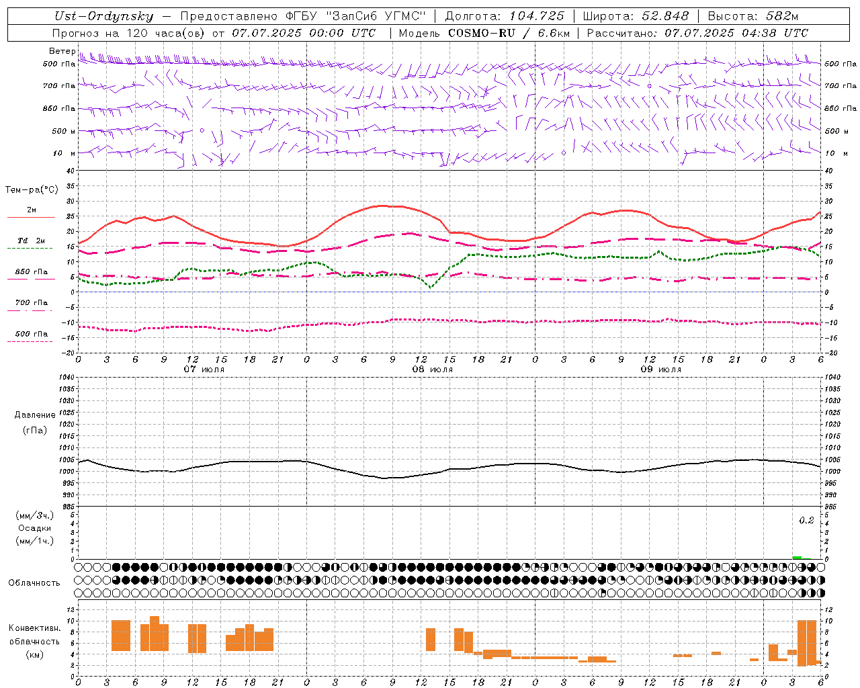Select the 'Модель COSMO-RU / 6.6км' model text
Image resolution: width=860 pixels, height=688 pixels.
[484, 33]
